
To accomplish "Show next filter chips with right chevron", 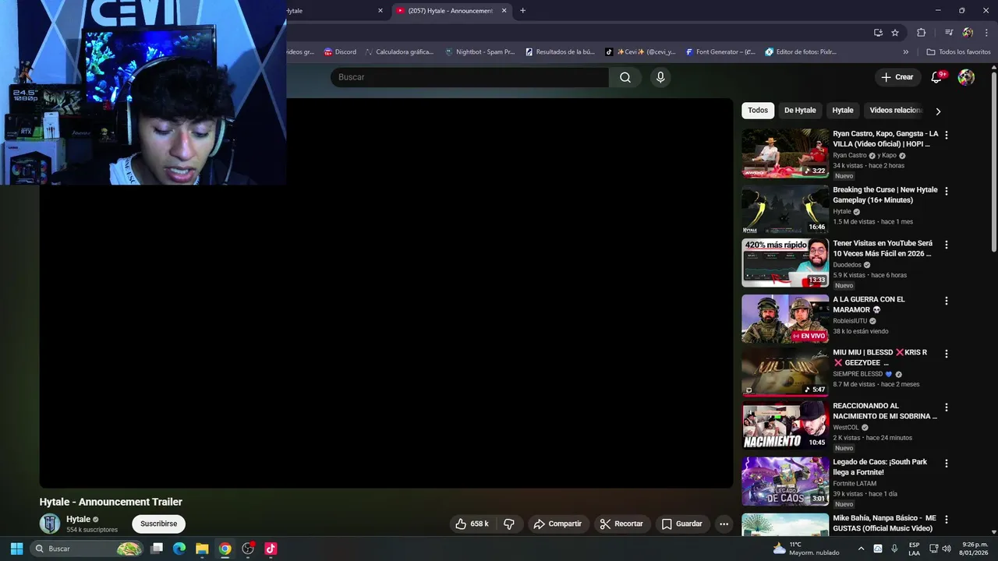I will coord(938,111).
